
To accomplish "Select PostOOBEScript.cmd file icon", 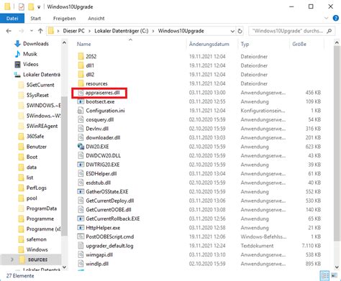I will point(81,236).
